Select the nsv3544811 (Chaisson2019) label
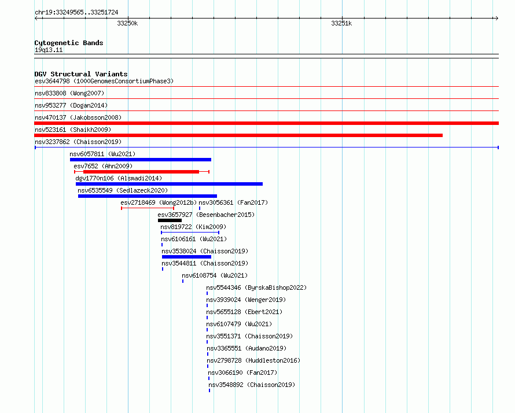The width and height of the screenshot is (515, 413). (205, 263)
